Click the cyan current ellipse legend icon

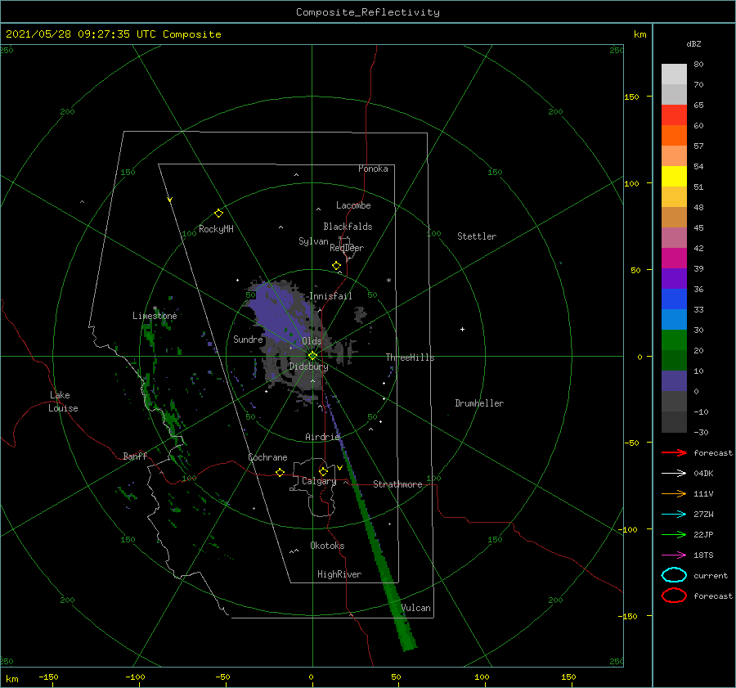click(x=674, y=575)
